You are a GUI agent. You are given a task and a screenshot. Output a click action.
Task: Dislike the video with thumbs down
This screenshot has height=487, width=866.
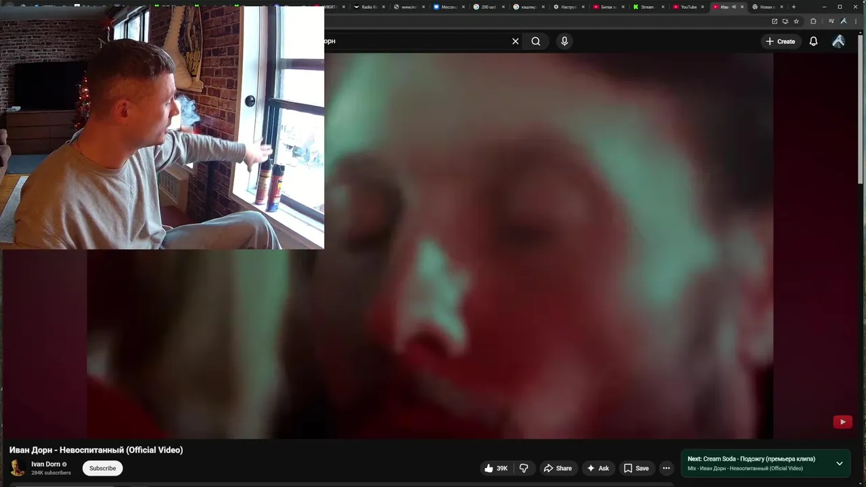(x=524, y=468)
